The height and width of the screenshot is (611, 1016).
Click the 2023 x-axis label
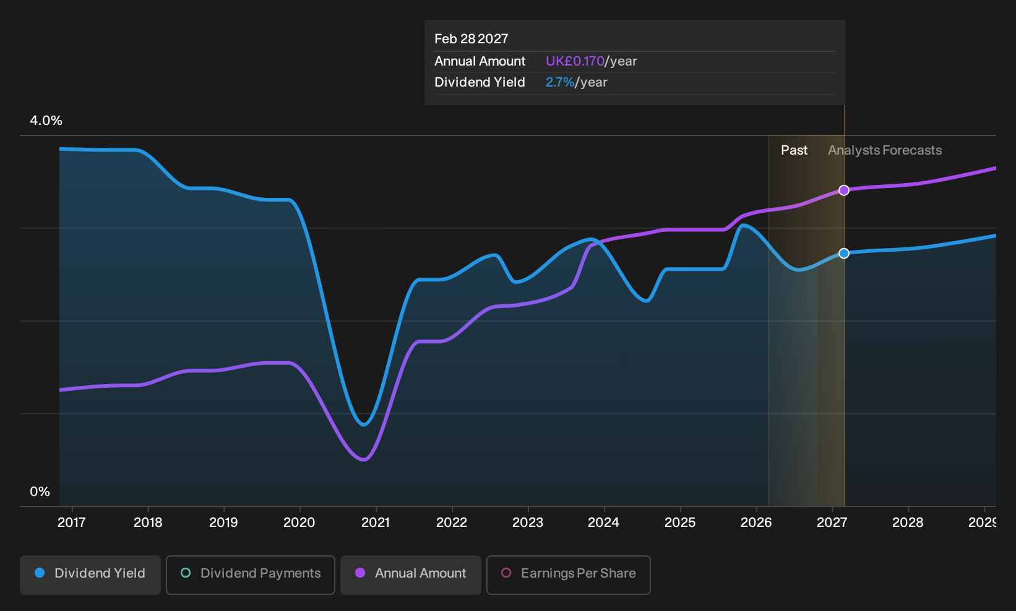528,523
